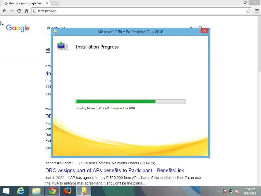Click 'Installing Microsoft Office Professional Plus 2010...' text
The height and width of the screenshot is (196, 261).
coord(107,108)
